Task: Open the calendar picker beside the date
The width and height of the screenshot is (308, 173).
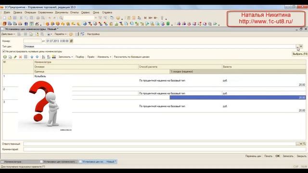Action: tap(71, 41)
